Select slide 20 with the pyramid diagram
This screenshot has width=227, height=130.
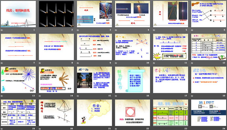click(x=56, y=112)
